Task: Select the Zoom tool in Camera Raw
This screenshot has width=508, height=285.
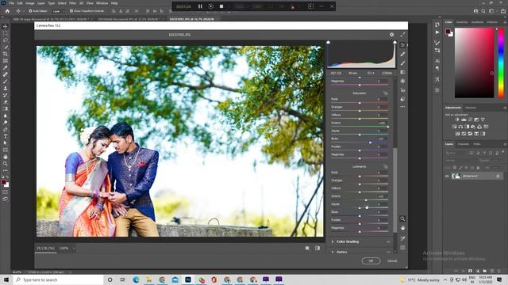Action: click(402, 218)
